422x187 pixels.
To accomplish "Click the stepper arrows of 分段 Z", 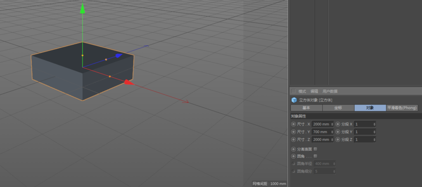I will [374, 140].
